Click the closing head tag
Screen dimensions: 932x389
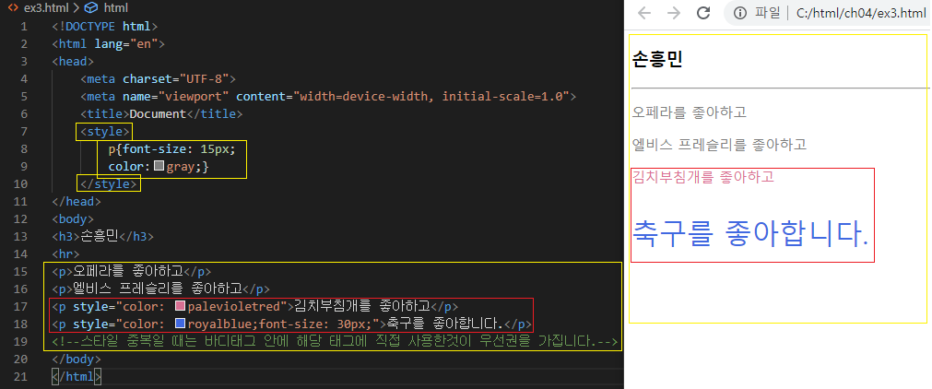pos(77,202)
